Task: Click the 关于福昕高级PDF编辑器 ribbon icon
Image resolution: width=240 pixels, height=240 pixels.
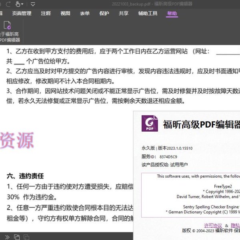Action: [x=8, y=32]
